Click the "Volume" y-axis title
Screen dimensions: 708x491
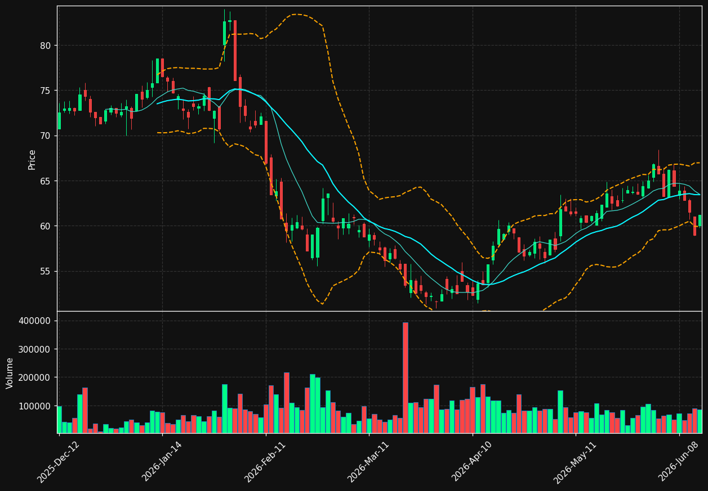(x=10, y=373)
